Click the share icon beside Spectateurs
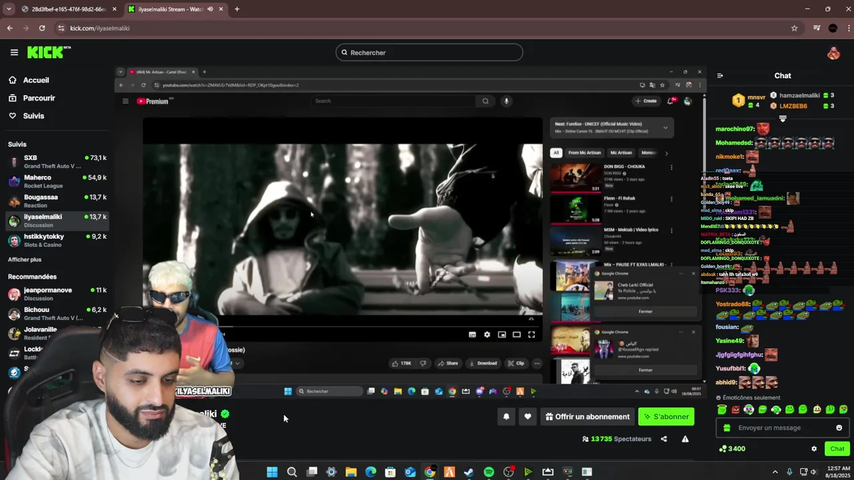Screen dimensions: 854x480 click(x=664, y=439)
